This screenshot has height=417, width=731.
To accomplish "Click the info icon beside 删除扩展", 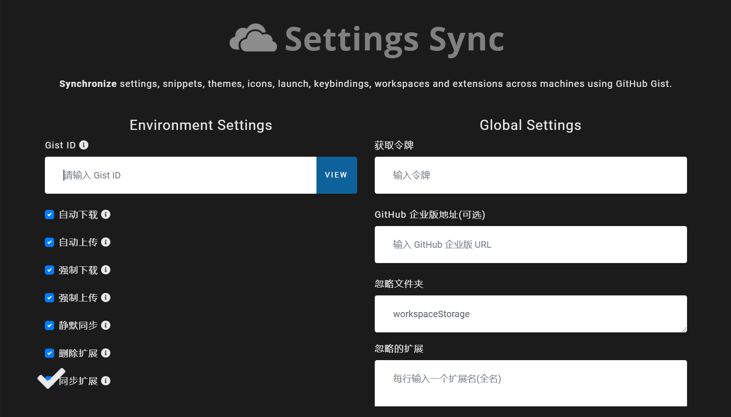I will tap(106, 353).
